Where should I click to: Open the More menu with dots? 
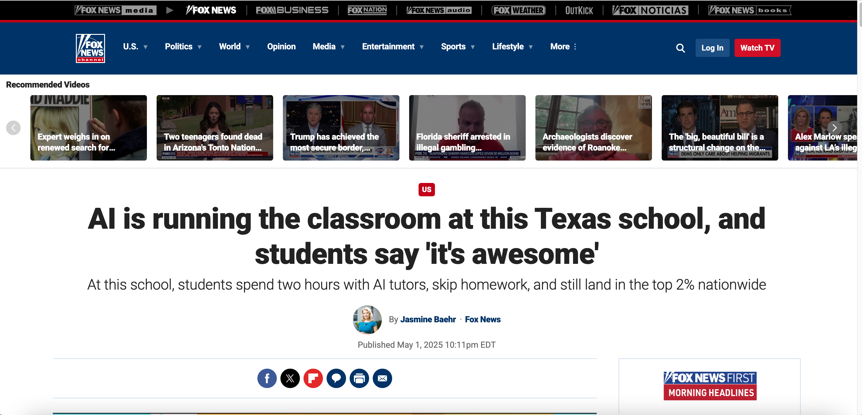tap(564, 47)
